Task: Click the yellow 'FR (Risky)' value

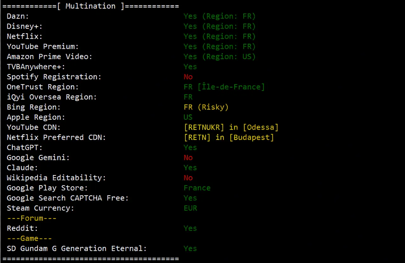Action: point(206,107)
